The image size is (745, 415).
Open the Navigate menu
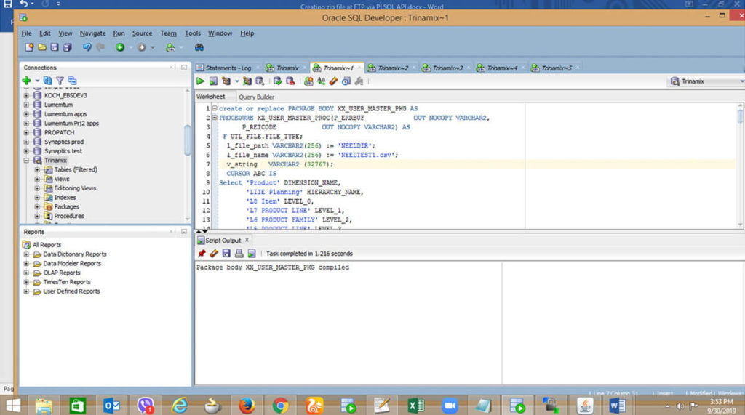(x=92, y=33)
